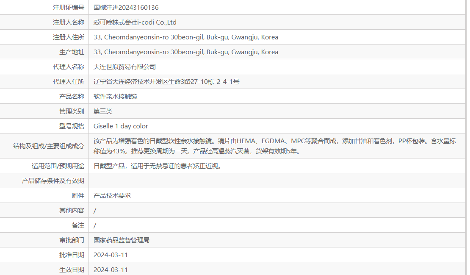Viewport: 470px width, 275px height.
Task: Click the product name 软性亲水接触镜
Action: (x=115, y=96)
